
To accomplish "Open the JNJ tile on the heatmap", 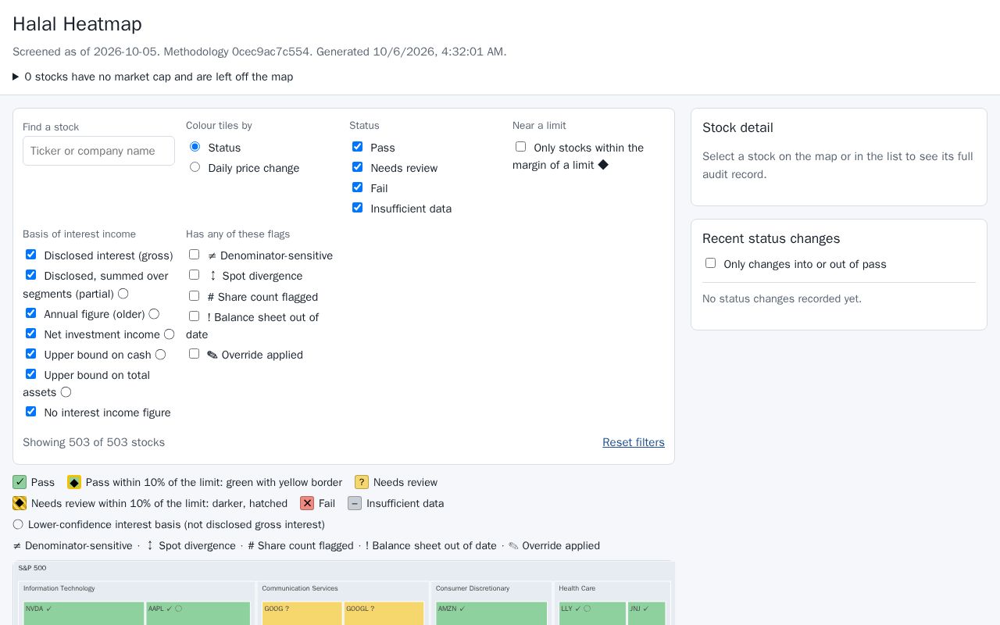I will pyautogui.click(x=647, y=613).
